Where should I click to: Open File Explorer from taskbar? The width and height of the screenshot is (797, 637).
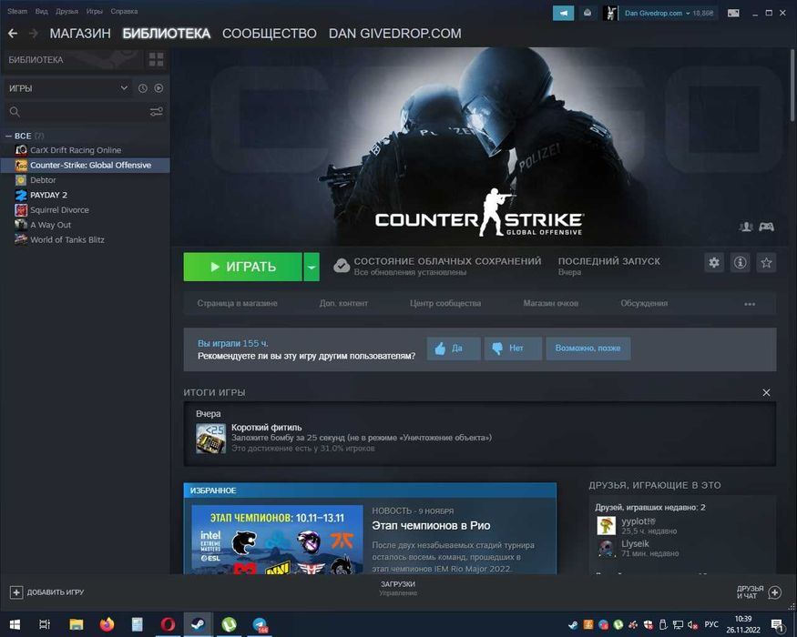coord(77,624)
